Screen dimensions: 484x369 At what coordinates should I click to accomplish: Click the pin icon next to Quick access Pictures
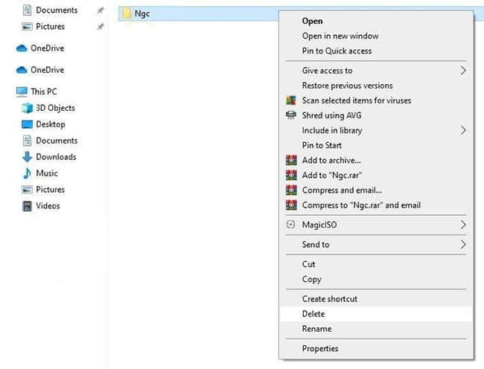[x=101, y=27]
